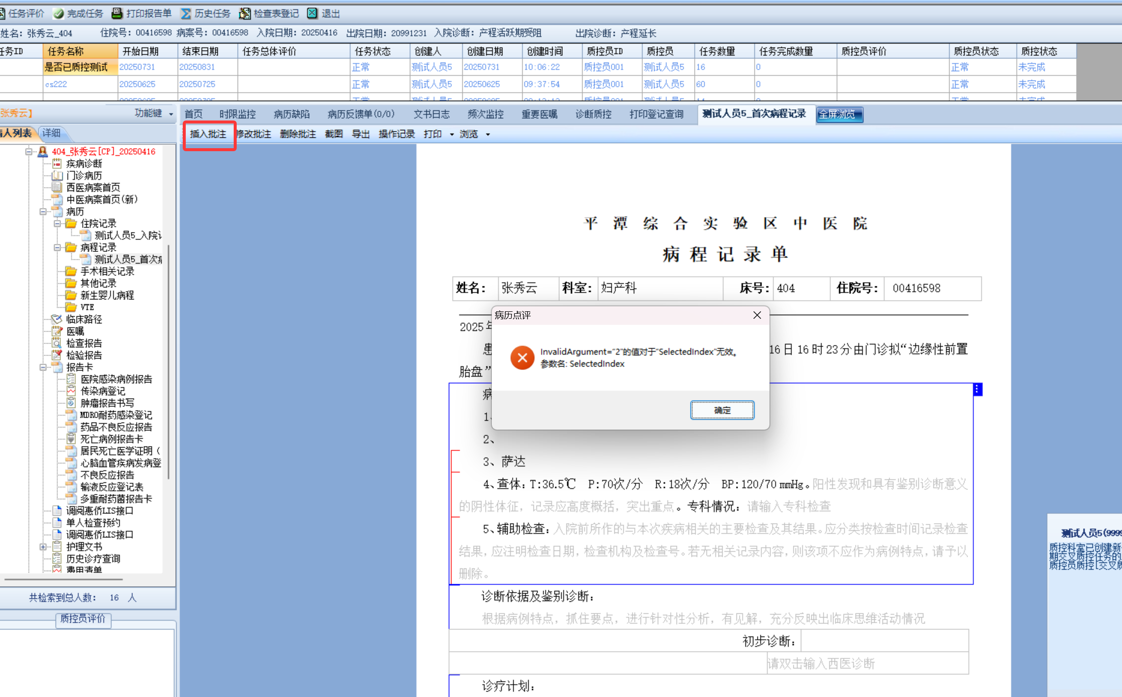Expand the 打印 dropdown arrow
This screenshot has height=697, width=1122.
[x=452, y=135]
